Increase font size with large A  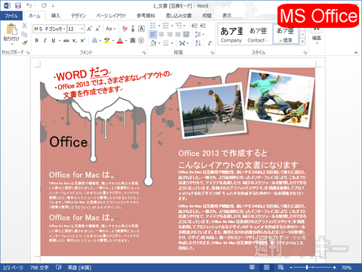89,29
